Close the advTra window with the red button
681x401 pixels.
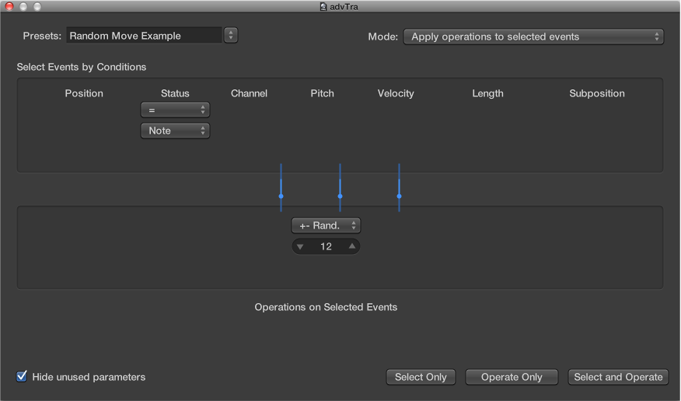click(9, 6)
